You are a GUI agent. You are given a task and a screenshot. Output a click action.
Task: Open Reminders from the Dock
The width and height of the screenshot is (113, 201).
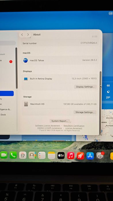point(42,155)
